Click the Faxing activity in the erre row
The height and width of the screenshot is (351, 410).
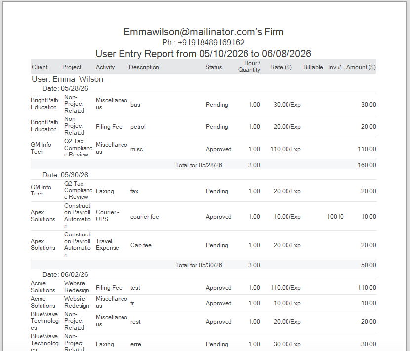(105, 344)
